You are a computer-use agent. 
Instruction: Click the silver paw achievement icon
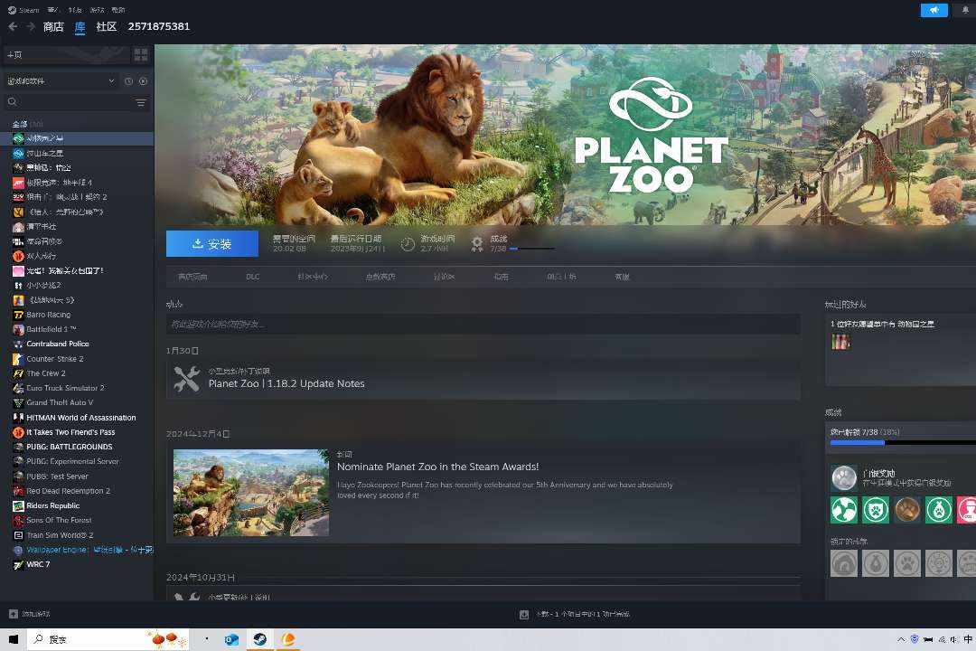[844, 478]
